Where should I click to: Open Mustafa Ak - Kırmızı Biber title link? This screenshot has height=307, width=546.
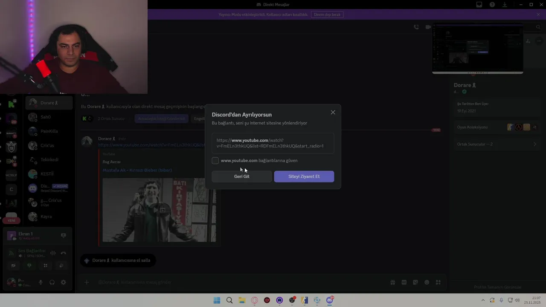point(137,170)
